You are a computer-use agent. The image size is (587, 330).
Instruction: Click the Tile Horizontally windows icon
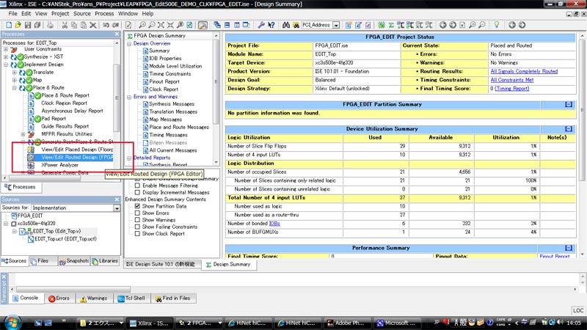click(227, 25)
